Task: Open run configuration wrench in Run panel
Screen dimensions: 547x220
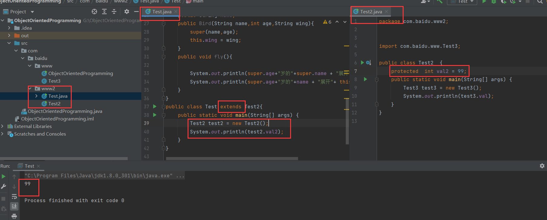Action: pyautogui.click(x=4, y=187)
